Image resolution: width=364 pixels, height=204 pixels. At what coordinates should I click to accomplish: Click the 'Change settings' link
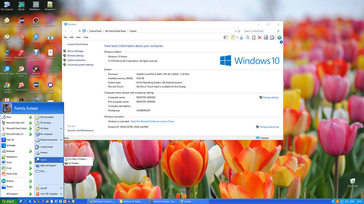(x=270, y=97)
